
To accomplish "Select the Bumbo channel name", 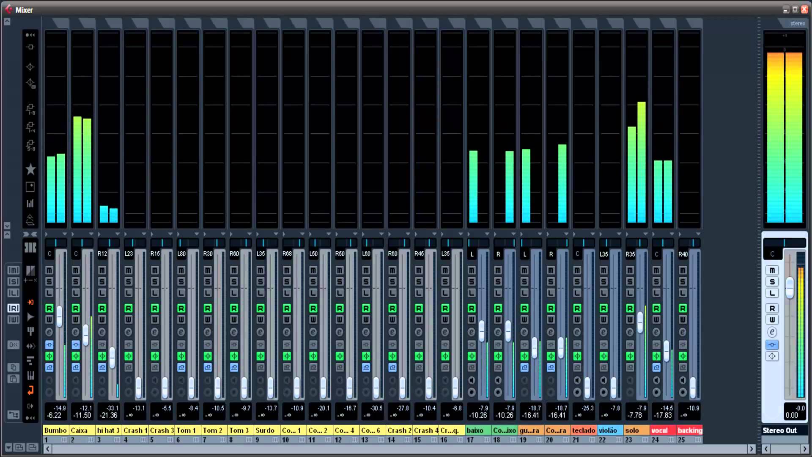I will click(x=56, y=430).
